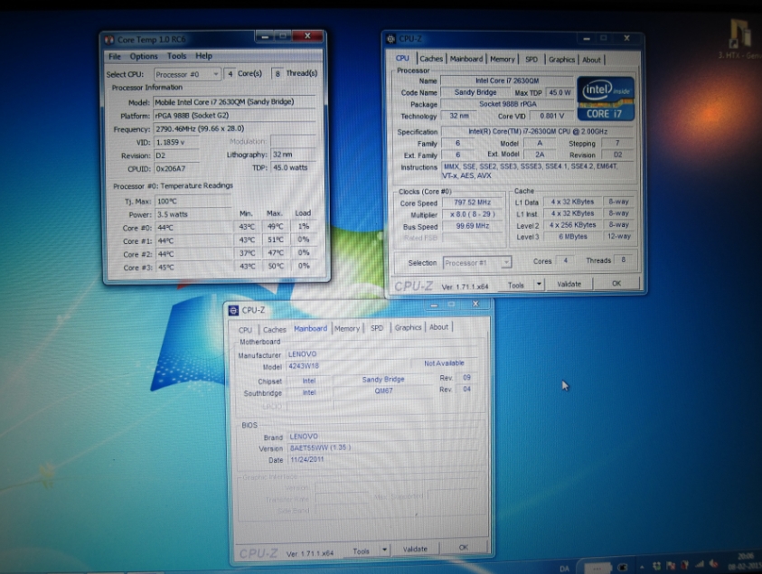Minimize the CPU-Z window showing the Mainboard tab
The width and height of the screenshot is (762, 574).
pos(434,305)
